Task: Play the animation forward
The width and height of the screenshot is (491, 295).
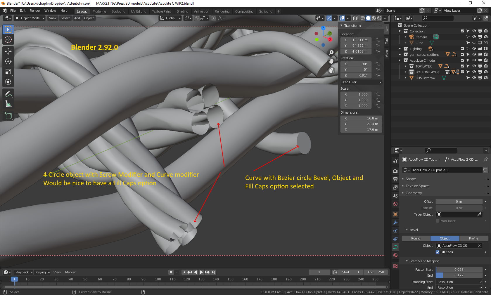Action: (201, 272)
